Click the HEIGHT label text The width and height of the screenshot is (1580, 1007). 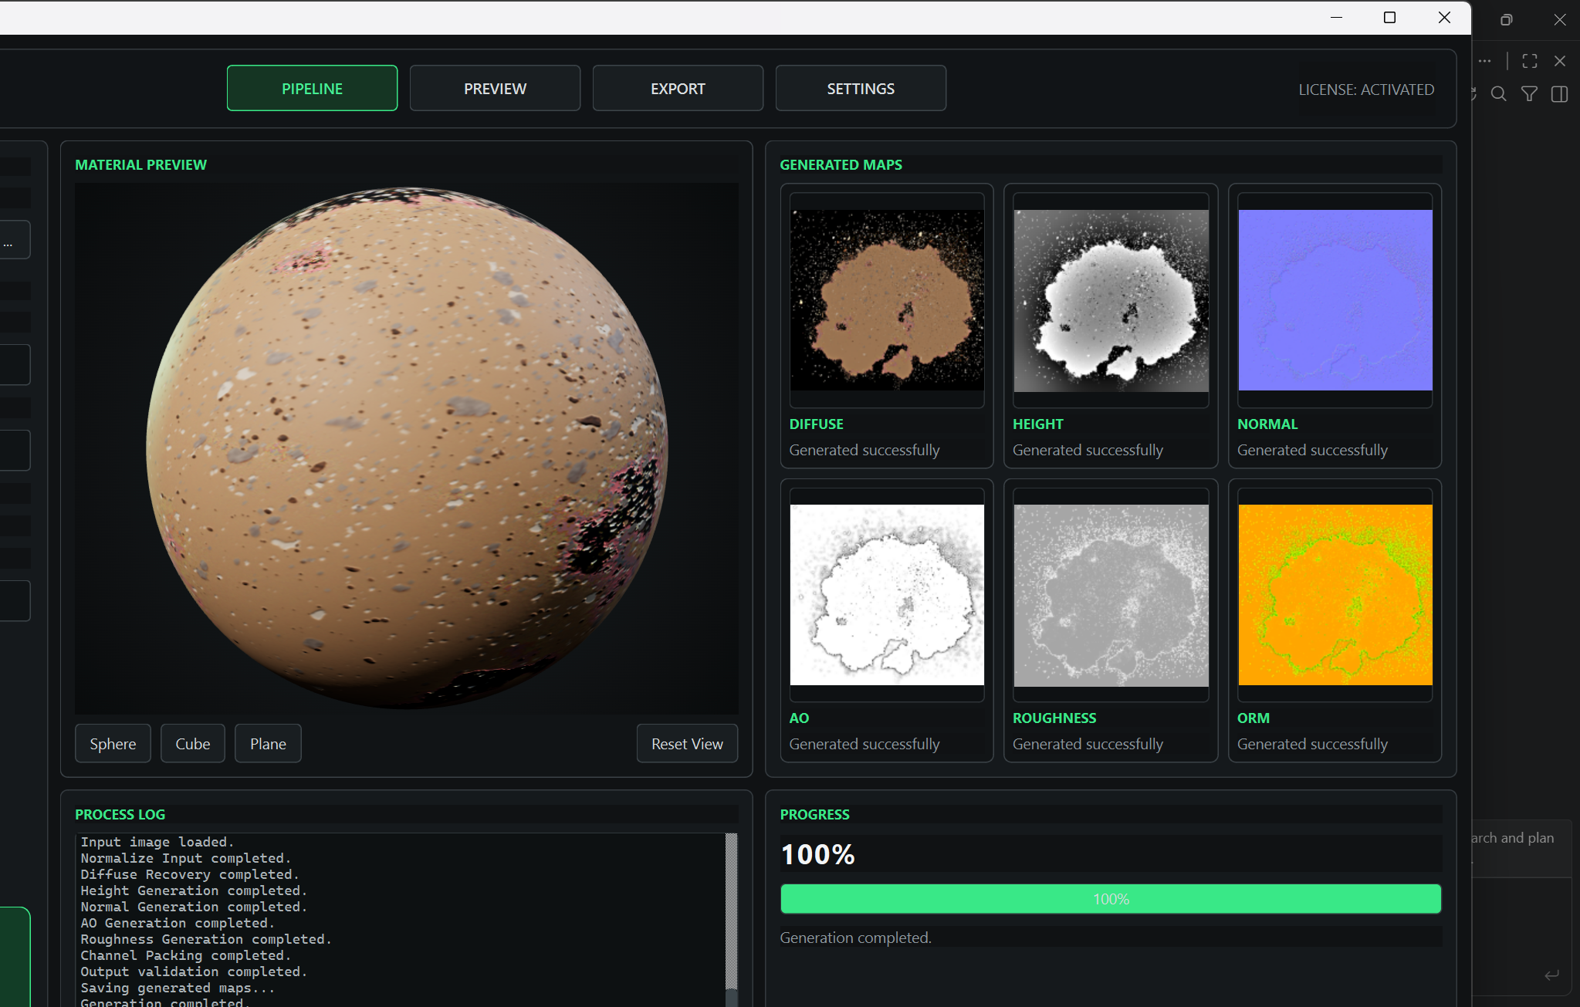click(1037, 424)
